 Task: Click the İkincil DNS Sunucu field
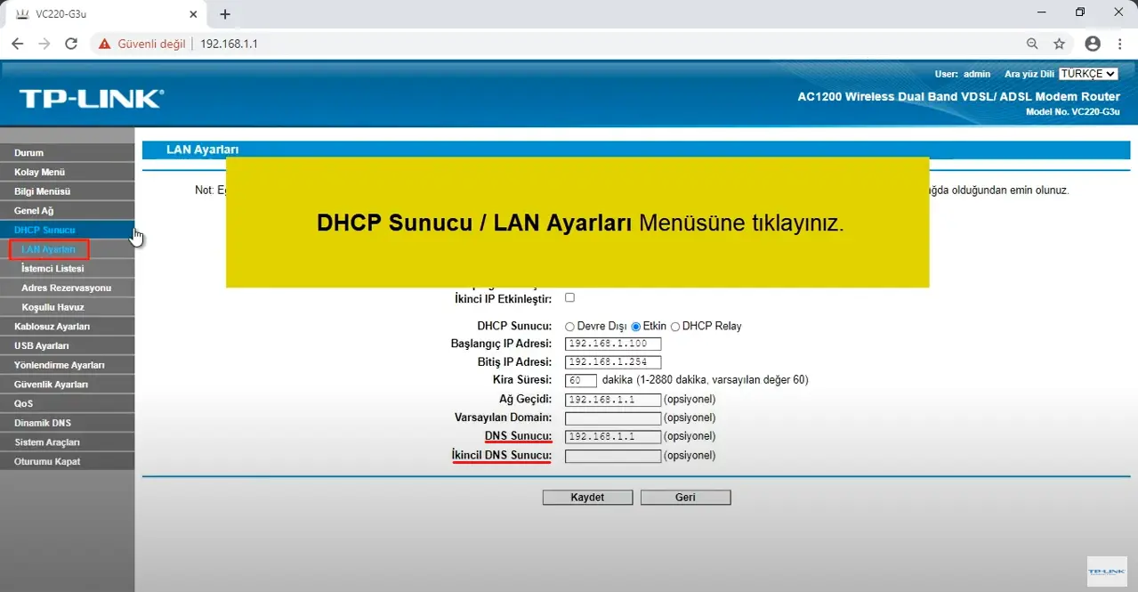(613, 457)
